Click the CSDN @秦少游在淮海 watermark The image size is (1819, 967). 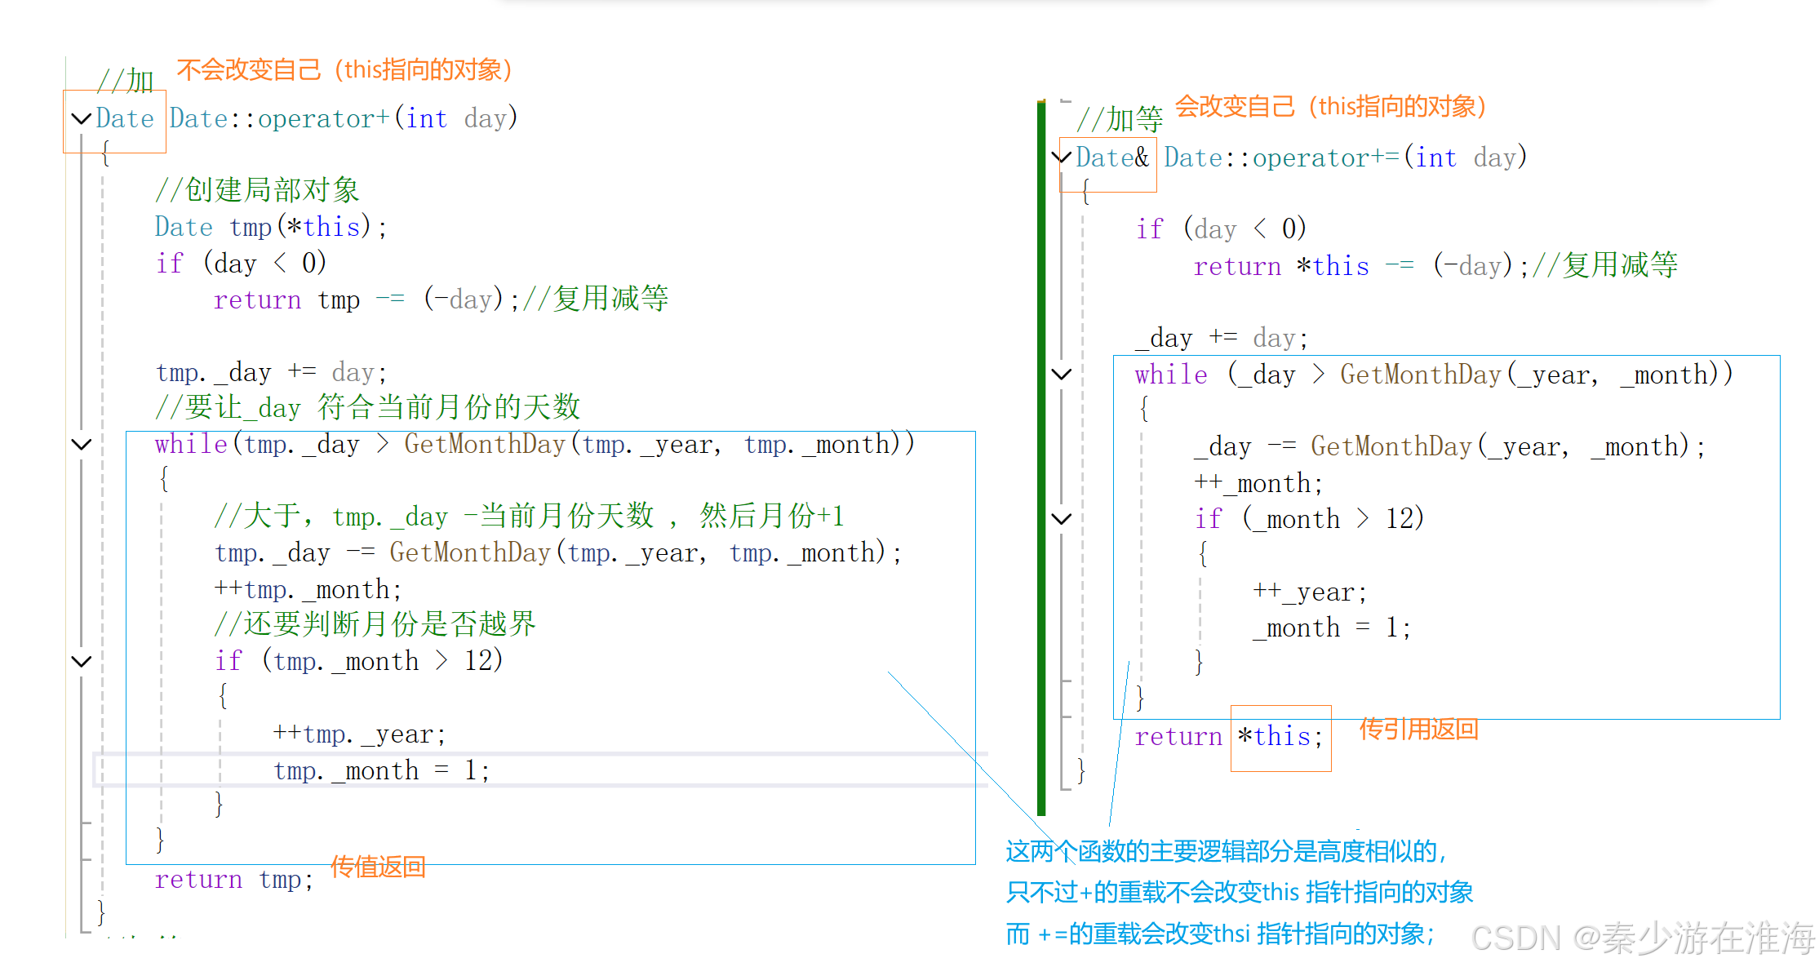(1642, 938)
